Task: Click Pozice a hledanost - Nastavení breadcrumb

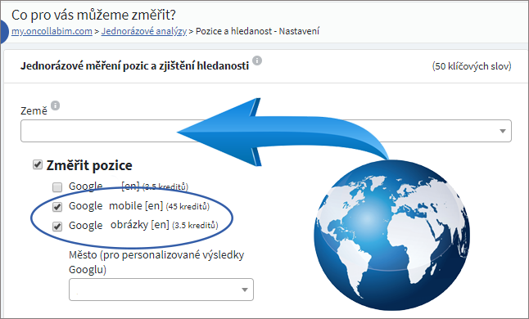Action: point(257,31)
